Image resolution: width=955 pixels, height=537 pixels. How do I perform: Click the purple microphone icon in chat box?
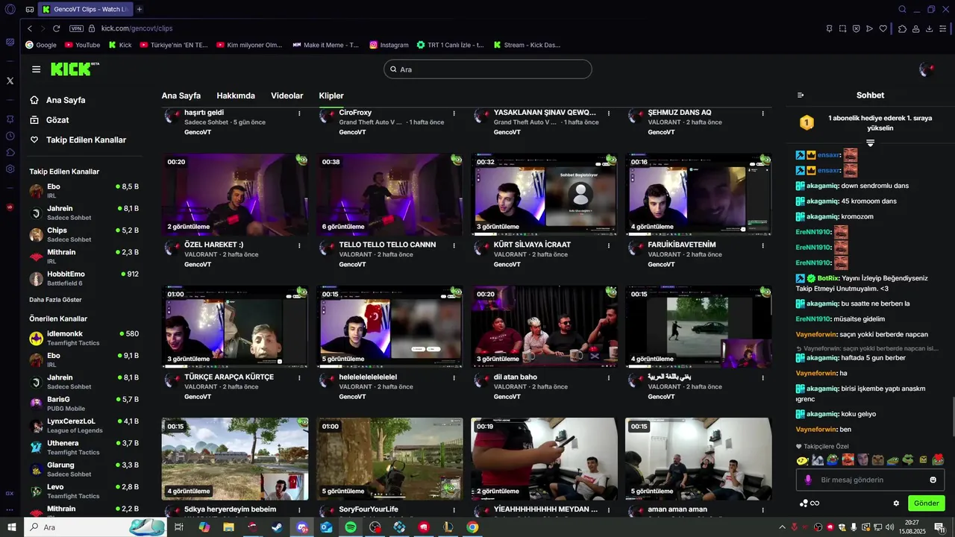pos(807,480)
